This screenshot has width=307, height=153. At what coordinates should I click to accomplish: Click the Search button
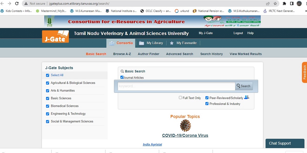point(244,86)
